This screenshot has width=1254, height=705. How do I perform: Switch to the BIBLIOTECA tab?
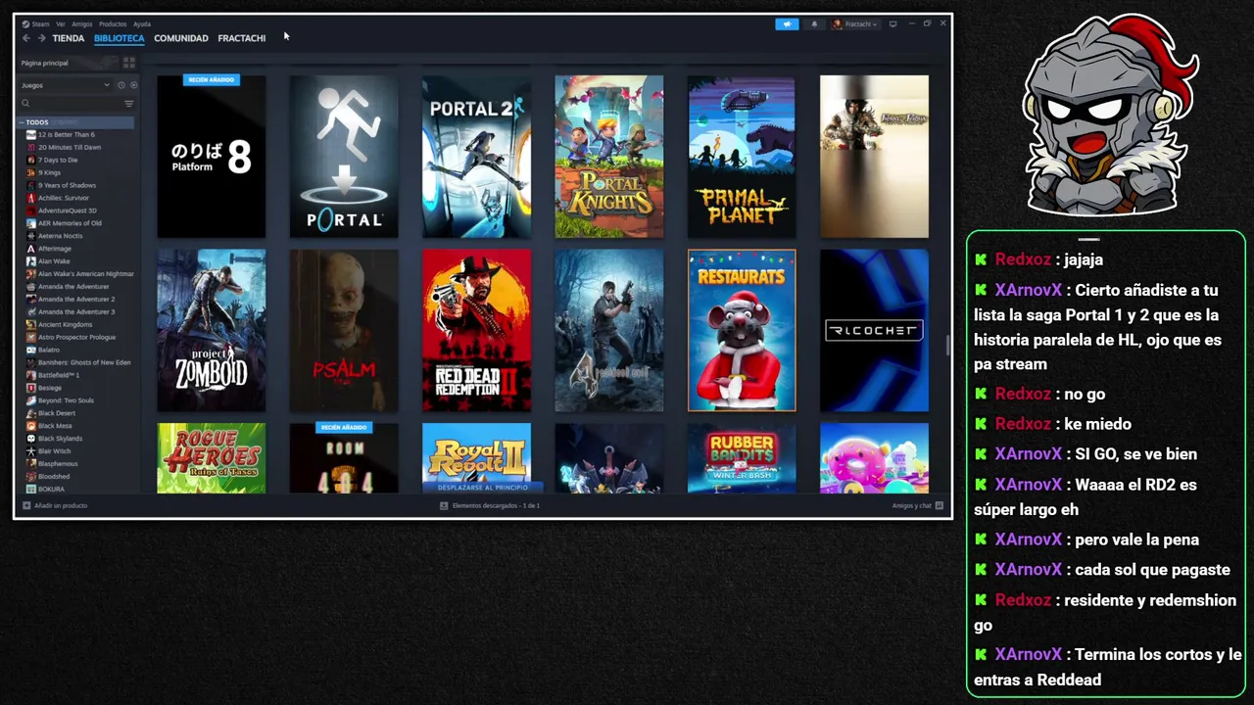pos(119,38)
